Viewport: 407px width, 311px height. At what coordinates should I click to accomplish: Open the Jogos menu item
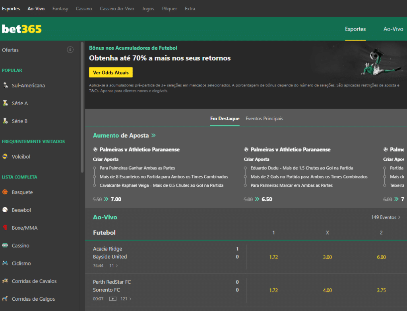pos(148,9)
